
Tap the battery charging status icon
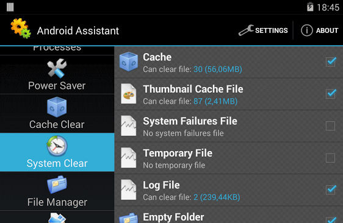click(310, 7)
